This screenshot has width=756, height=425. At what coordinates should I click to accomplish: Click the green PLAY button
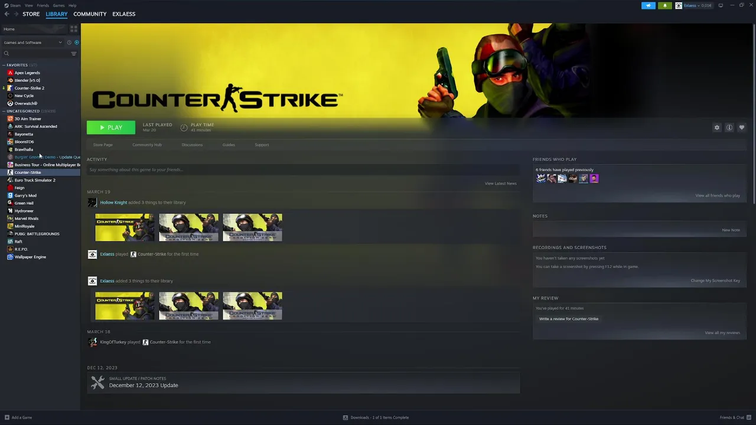(111, 127)
